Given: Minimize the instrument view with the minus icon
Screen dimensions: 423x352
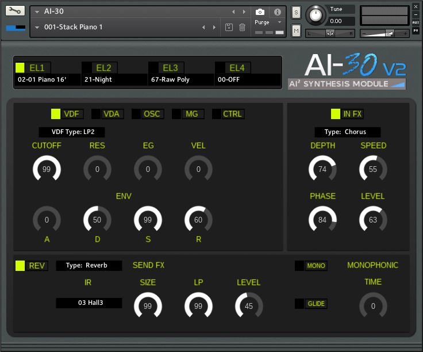Looking at the screenshot, I should pos(416,14).
